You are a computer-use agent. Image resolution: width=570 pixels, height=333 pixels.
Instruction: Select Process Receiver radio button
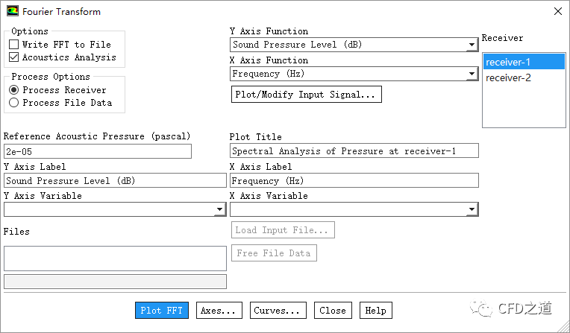click(x=14, y=90)
